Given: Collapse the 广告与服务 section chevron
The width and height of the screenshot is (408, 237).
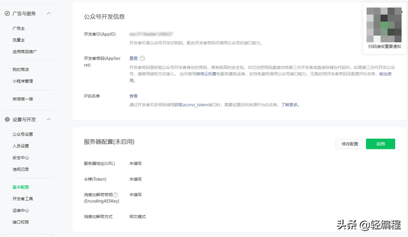Looking at the screenshot, I should 48,13.
